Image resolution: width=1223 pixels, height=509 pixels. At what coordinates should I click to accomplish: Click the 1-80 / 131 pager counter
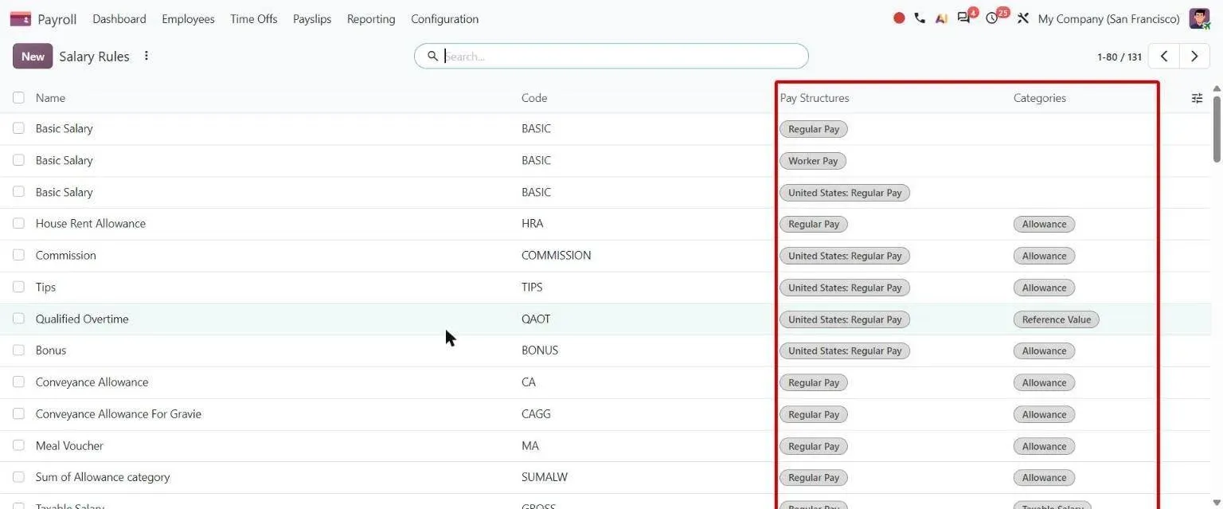point(1119,57)
